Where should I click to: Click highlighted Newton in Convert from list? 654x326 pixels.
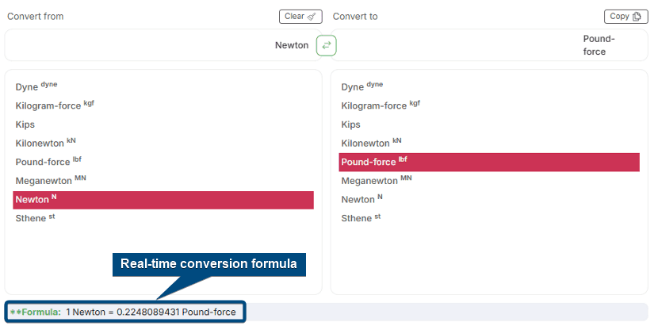[x=163, y=200]
